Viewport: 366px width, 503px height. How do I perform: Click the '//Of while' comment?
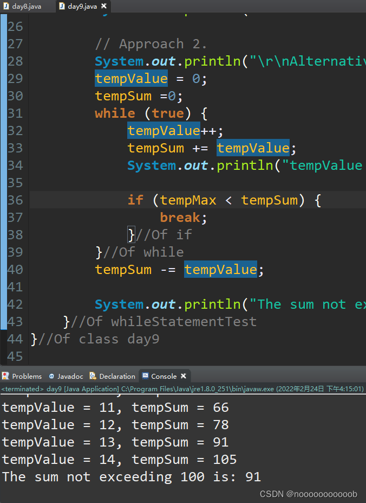coord(143,252)
